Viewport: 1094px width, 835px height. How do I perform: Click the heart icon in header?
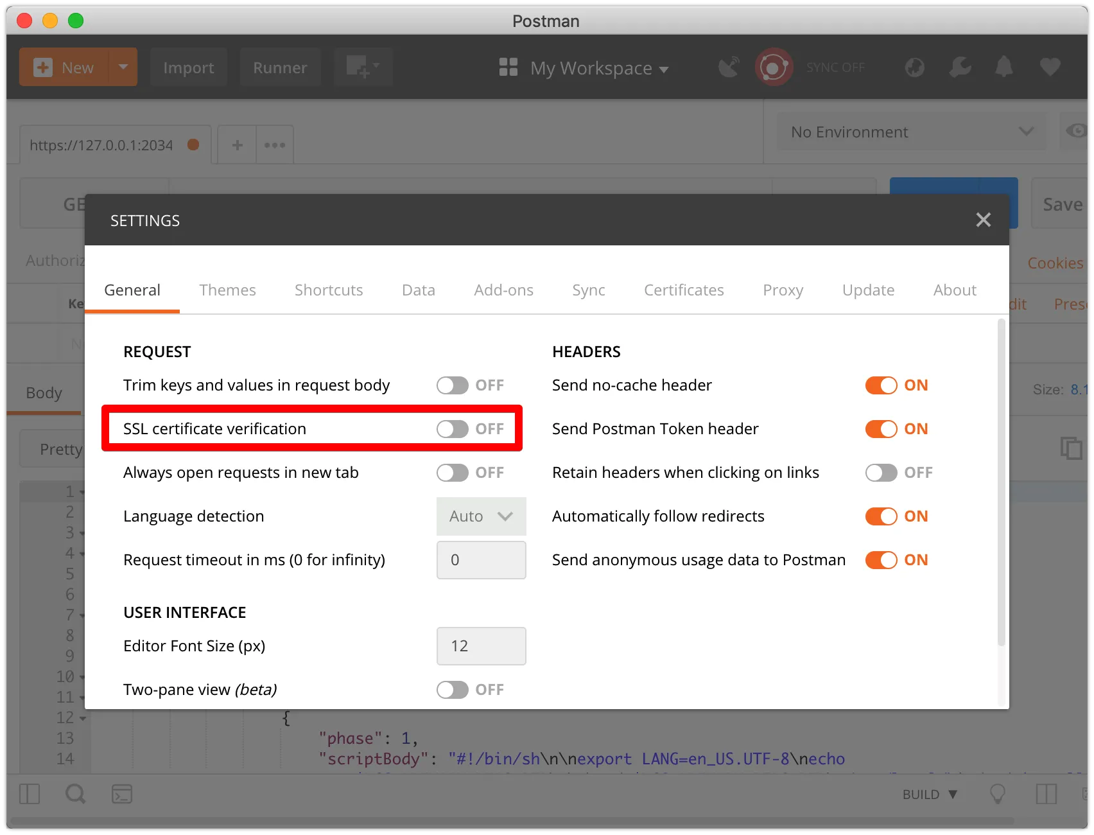1050,67
